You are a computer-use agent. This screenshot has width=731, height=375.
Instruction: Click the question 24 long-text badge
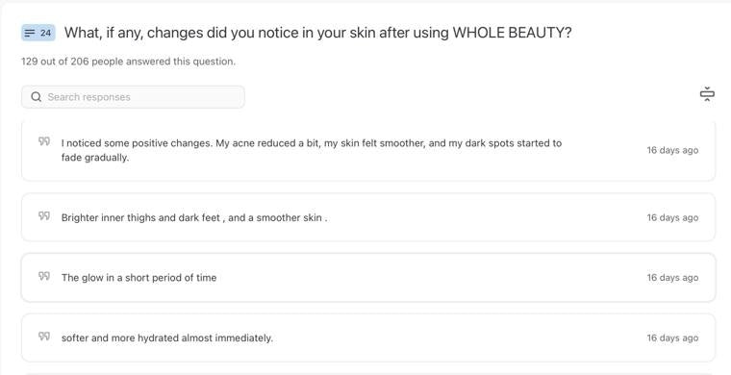point(38,33)
